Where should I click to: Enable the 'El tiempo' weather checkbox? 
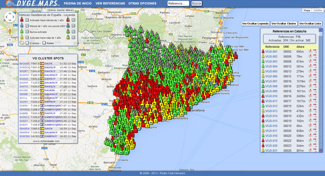(x=27, y=43)
